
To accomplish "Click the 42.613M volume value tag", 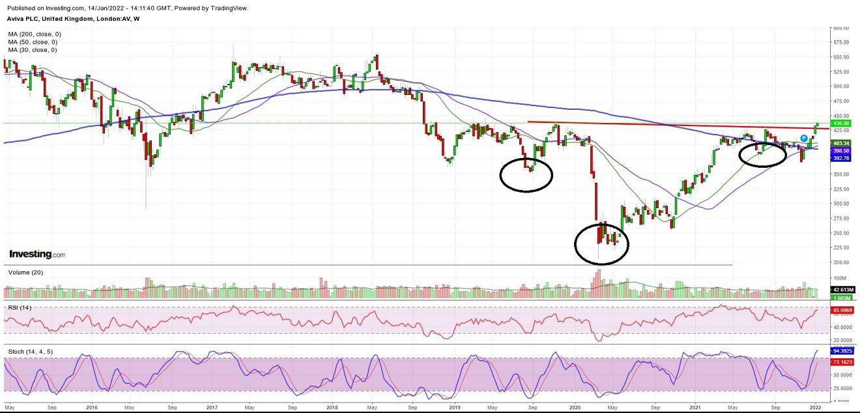I will [x=842, y=289].
